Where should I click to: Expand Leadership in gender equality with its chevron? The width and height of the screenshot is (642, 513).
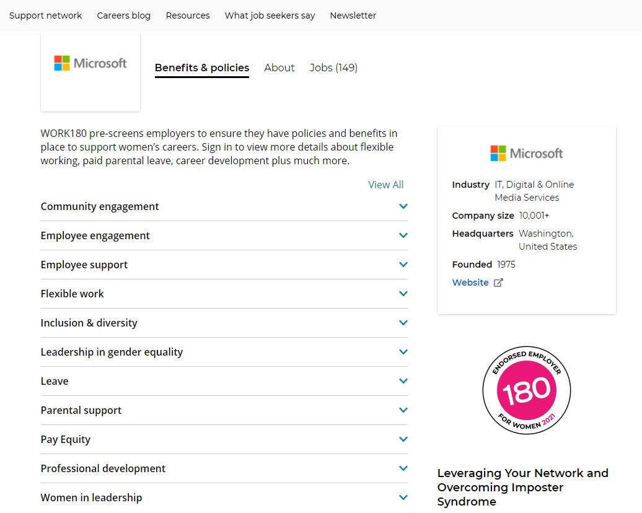[x=403, y=352]
